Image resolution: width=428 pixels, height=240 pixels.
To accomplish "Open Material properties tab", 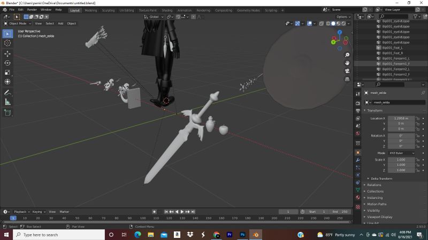I will pos(358,197).
